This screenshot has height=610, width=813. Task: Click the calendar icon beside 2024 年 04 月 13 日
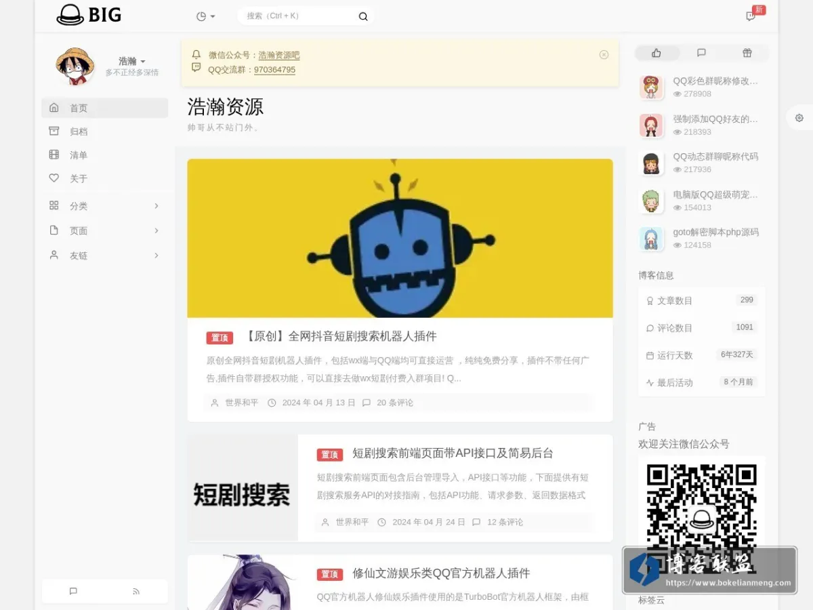click(272, 403)
